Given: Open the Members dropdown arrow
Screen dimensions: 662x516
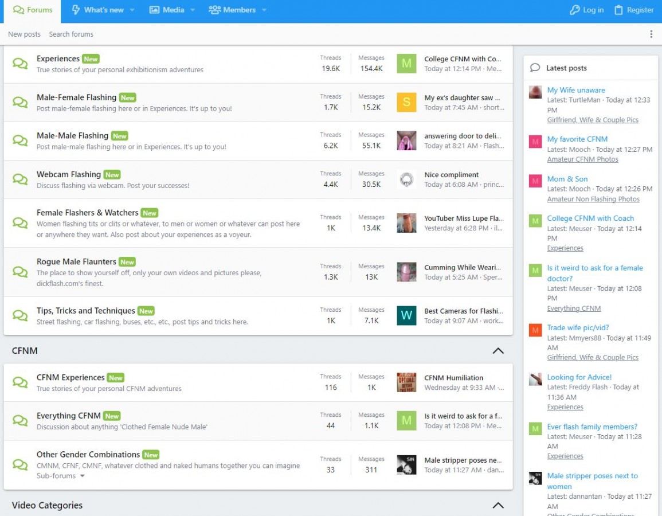Looking at the screenshot, I should [264, 10].
